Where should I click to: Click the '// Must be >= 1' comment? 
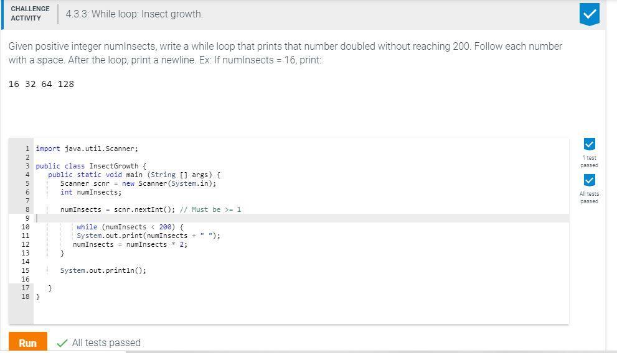pos(210,209)
